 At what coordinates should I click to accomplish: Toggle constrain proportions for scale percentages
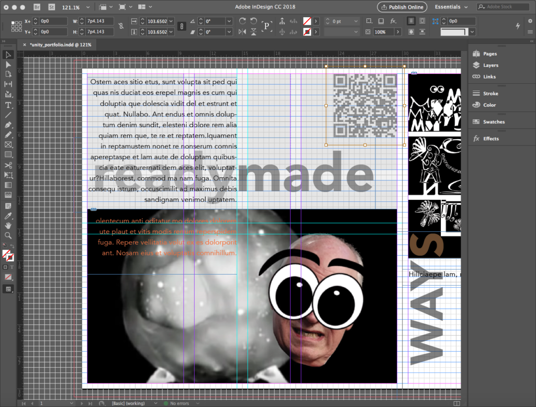click(x=182, y=26)
